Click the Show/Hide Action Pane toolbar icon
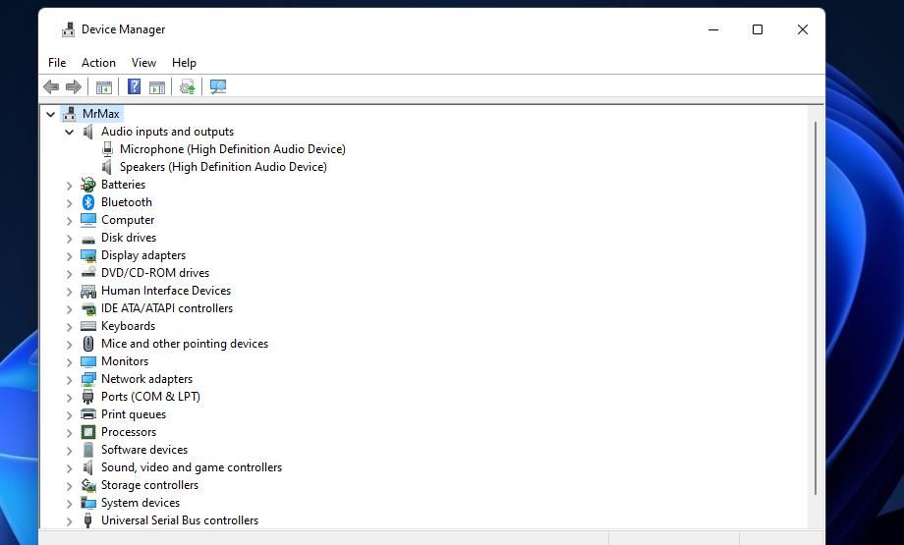Image resolution: width=904 pixels, height=545 pixels. tap(157, 87)
